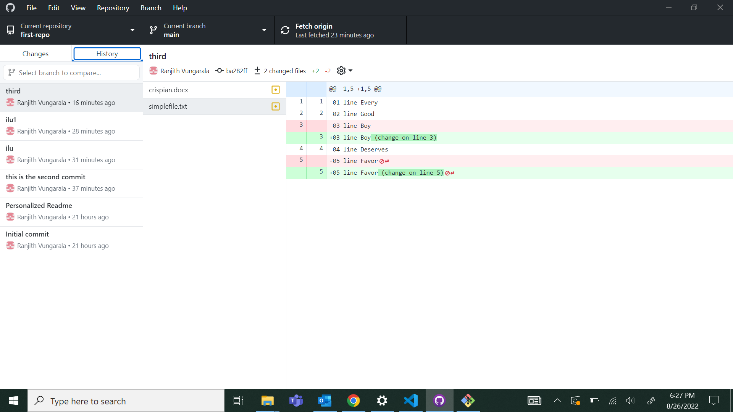Open the File menu
This screenshot has width=733, height=412.
click(x=31, y=8)
